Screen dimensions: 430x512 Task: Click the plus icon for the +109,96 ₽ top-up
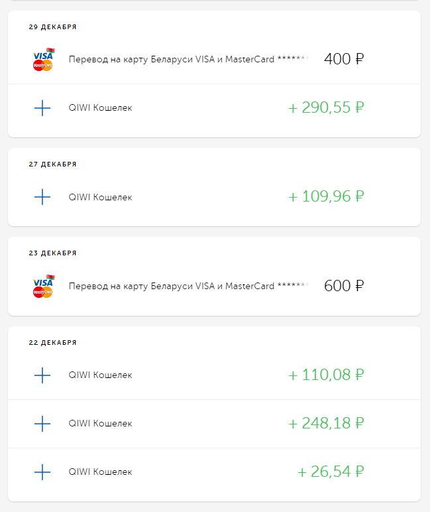(x=42, y=197)
